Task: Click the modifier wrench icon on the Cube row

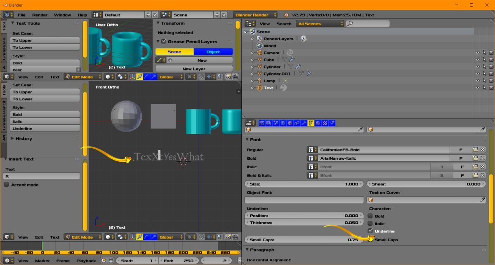Action: click(x=291, y=60)
